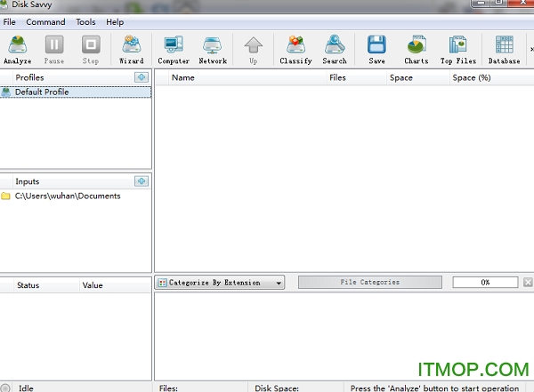This screenshot has height=392, width=534.
Task: Sort results by the Space column header
Action: [400, 77]
